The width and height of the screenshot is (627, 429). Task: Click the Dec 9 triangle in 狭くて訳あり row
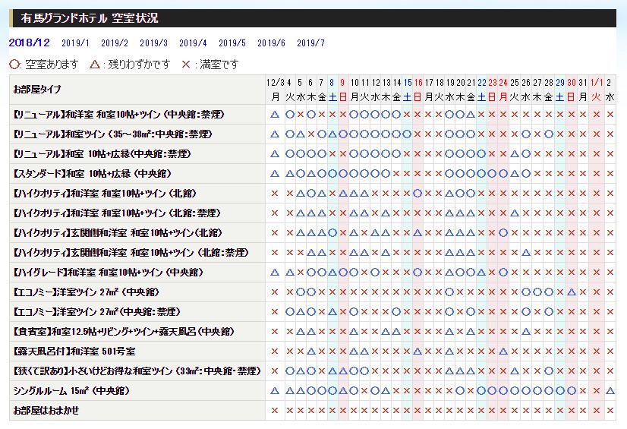tap(342, 371)
